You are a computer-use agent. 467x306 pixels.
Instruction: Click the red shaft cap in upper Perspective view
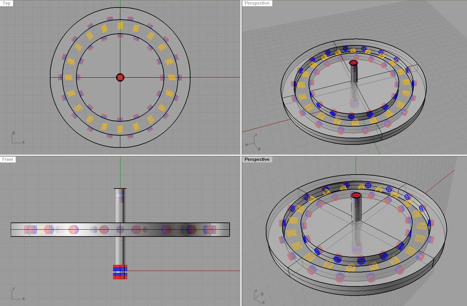click(354, 62)
